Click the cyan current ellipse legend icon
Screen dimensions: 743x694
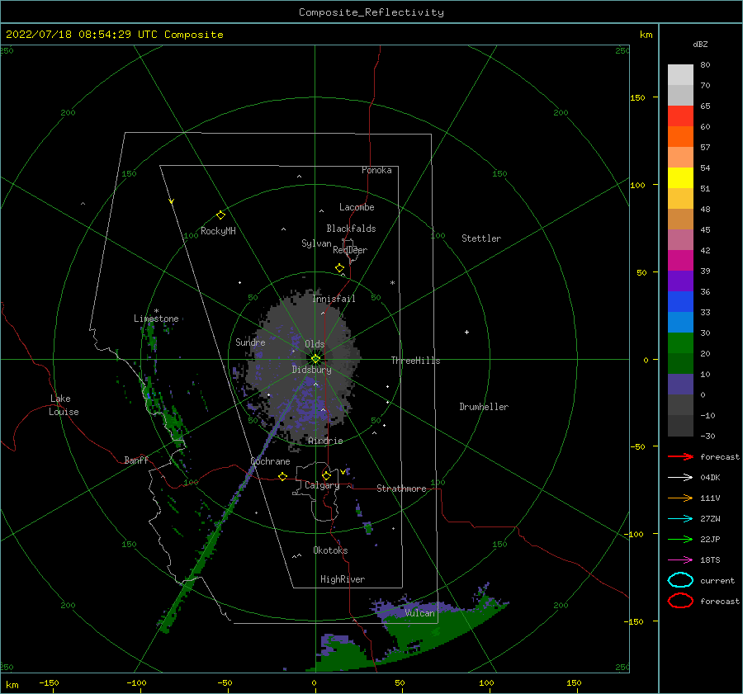click(x=680, y=580)
